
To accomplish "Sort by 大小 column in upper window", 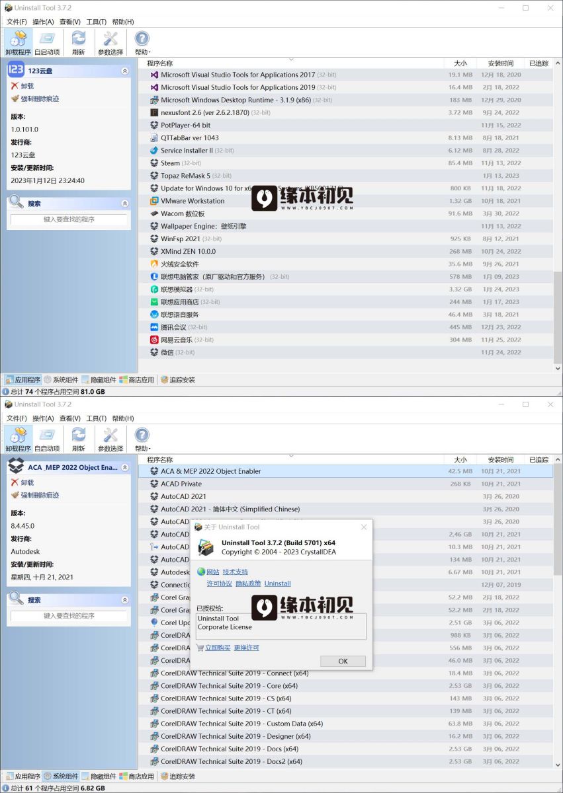I will click(460, 63).
